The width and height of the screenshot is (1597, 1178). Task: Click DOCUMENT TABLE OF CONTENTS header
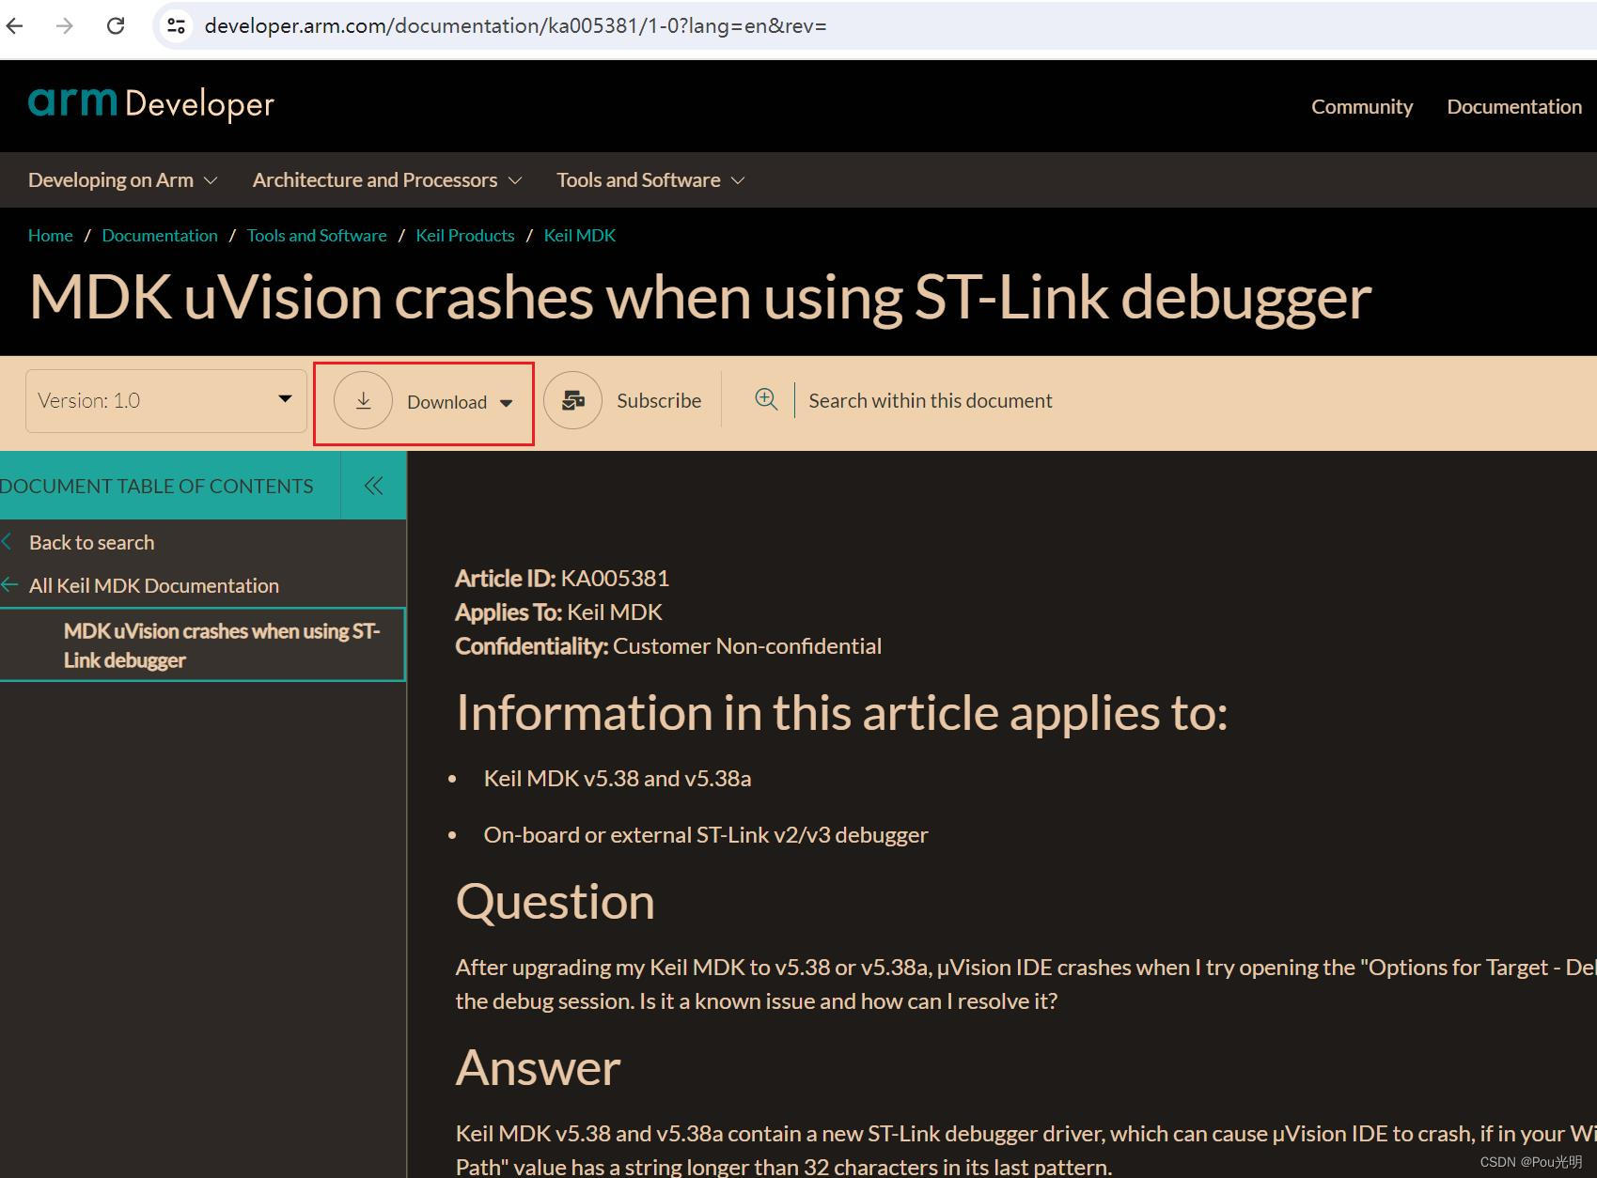pyautogui.click(x=156, y=487)
